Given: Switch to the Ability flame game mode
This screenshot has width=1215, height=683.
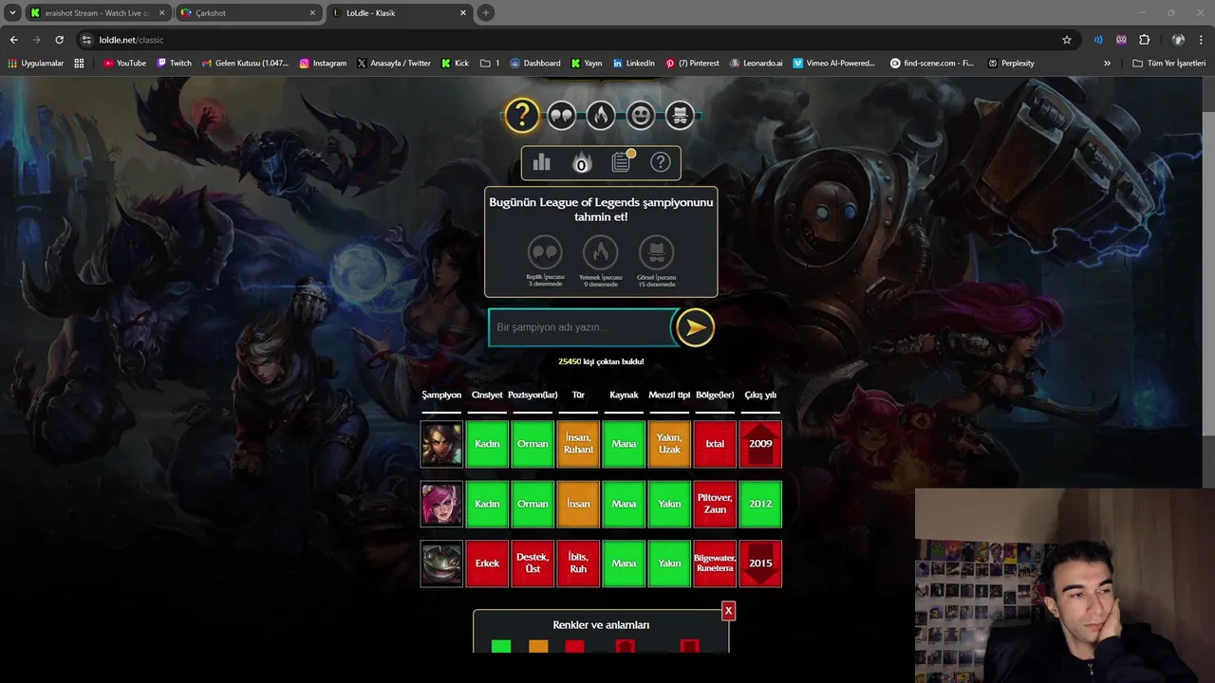Looking at the screenshot, I should pos(600,116).
